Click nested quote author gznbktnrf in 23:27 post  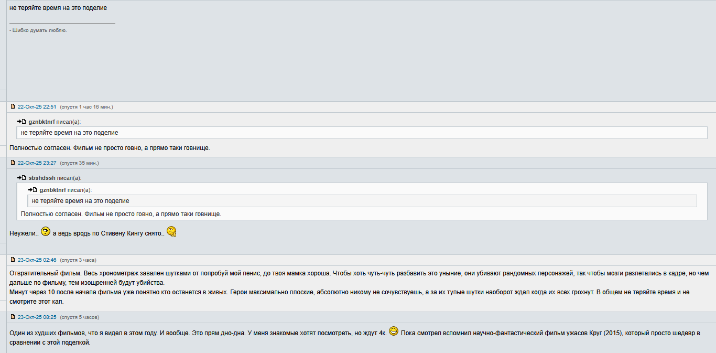[53, 190]
